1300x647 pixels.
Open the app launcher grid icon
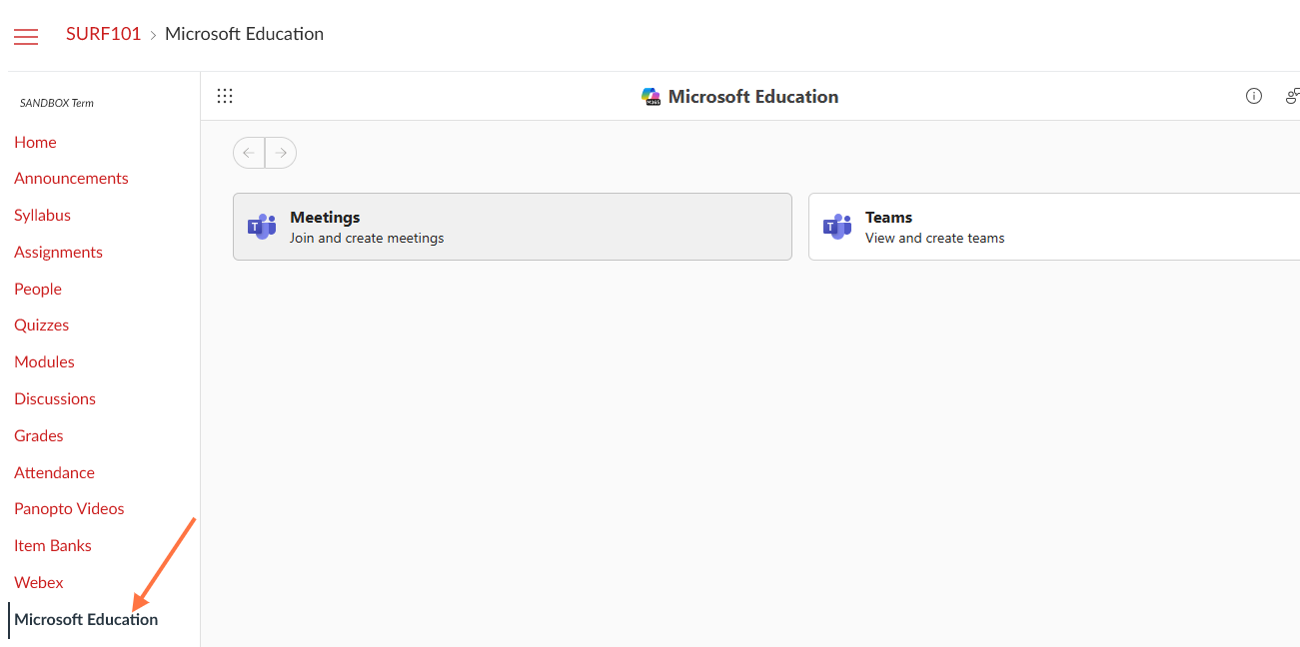(x=225, y=96)
